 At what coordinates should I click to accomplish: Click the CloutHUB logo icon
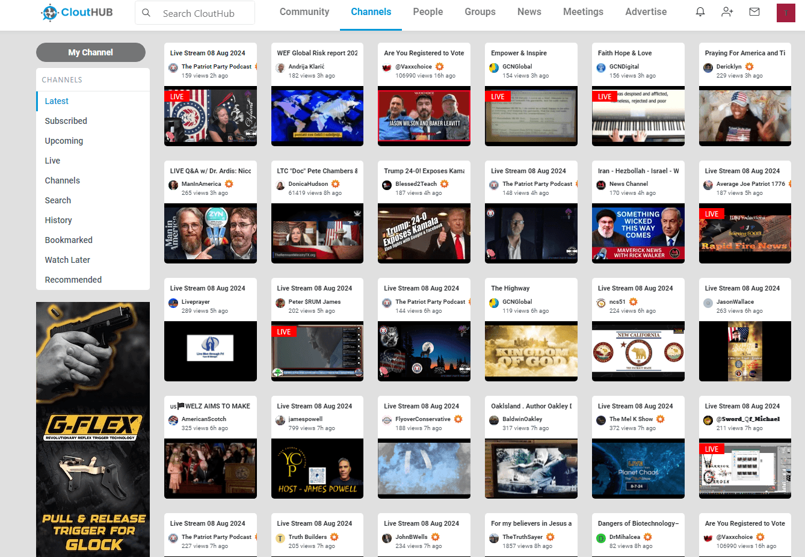[x=50, y=12]
